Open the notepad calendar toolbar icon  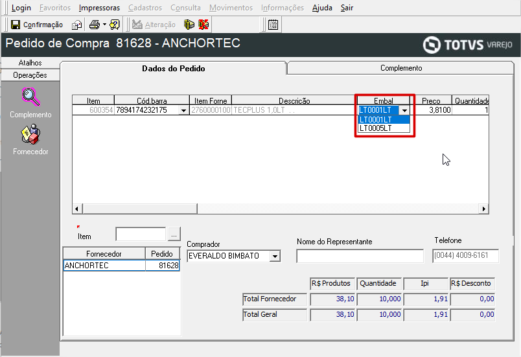pyautogui.click(x=273, y=25)
